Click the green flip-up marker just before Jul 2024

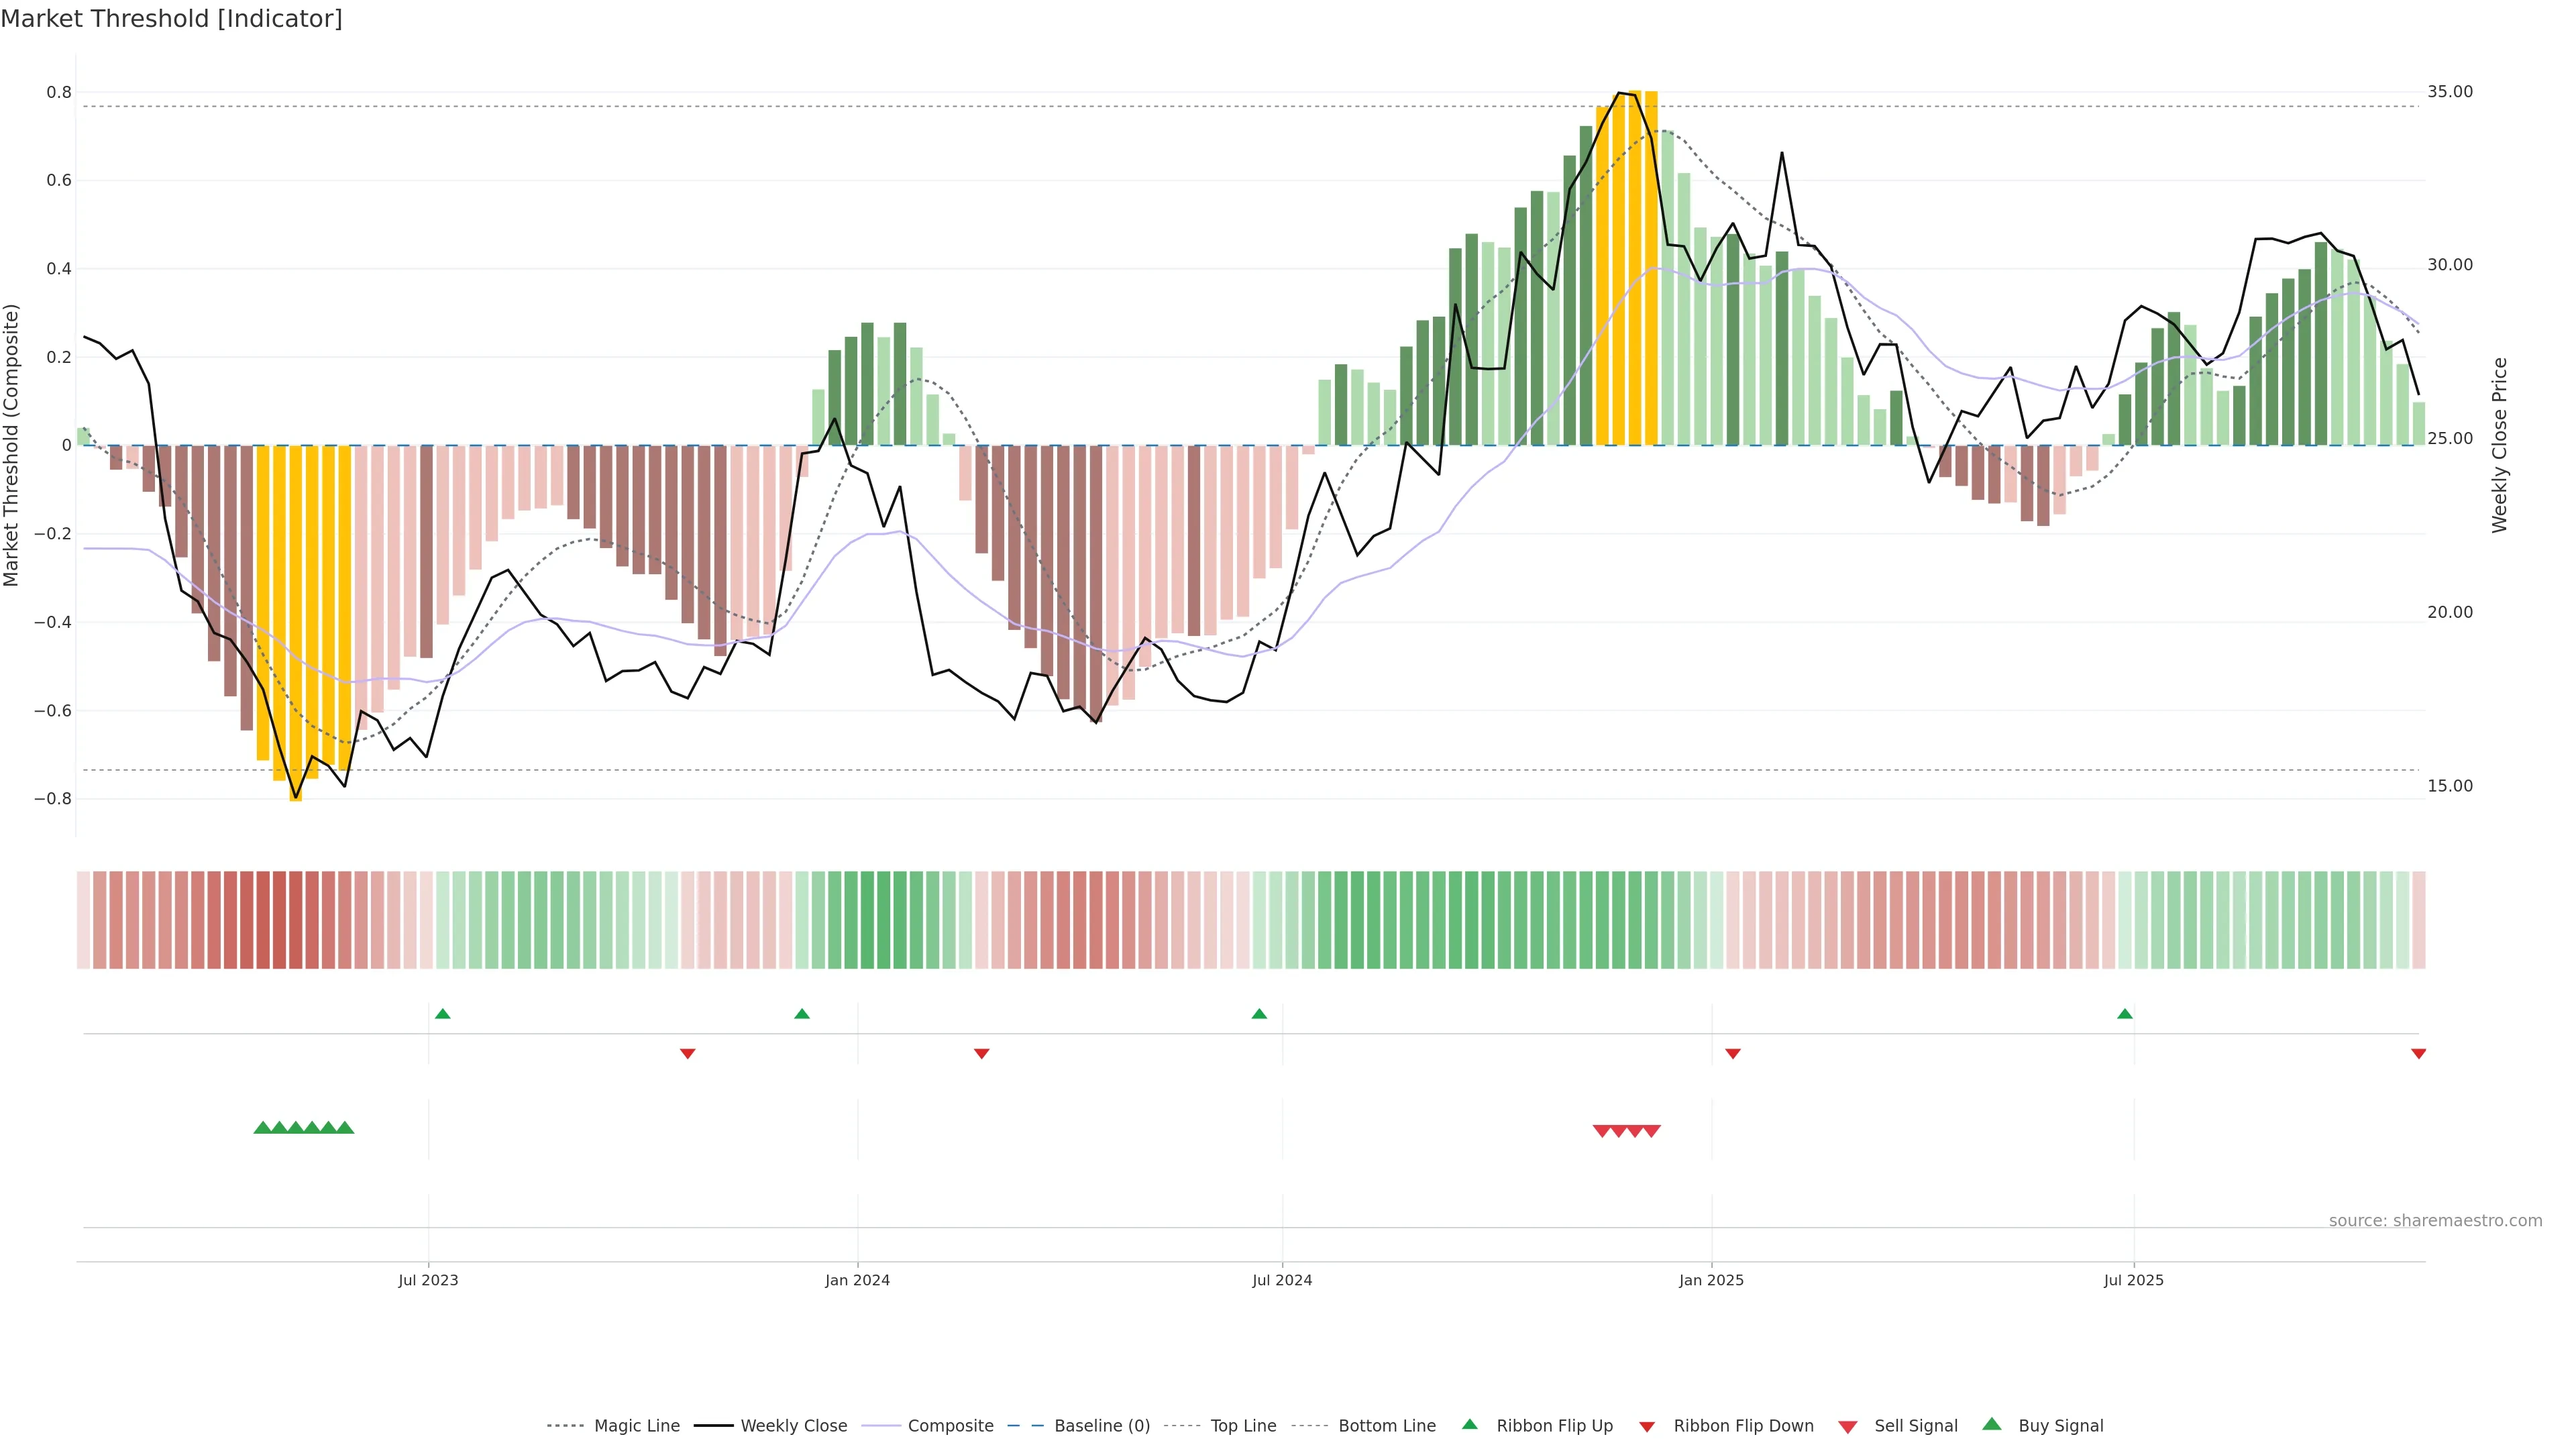[1259, 1014]
